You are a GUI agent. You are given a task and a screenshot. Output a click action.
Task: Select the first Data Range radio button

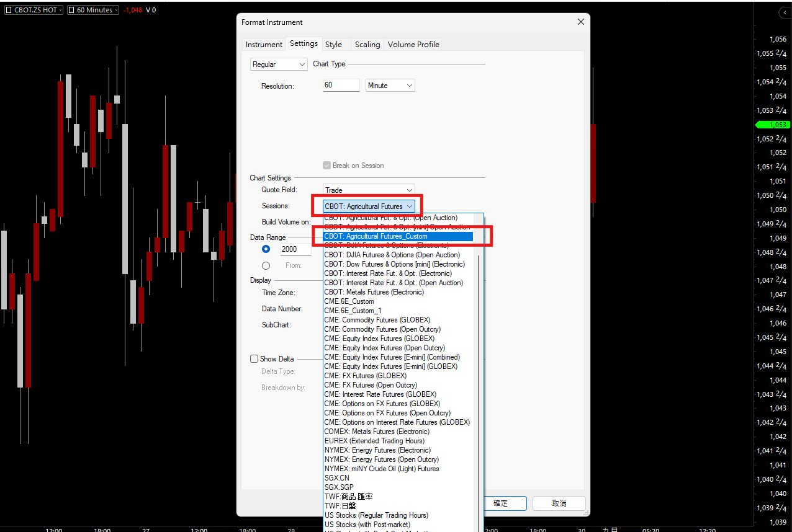coord(266,249)
